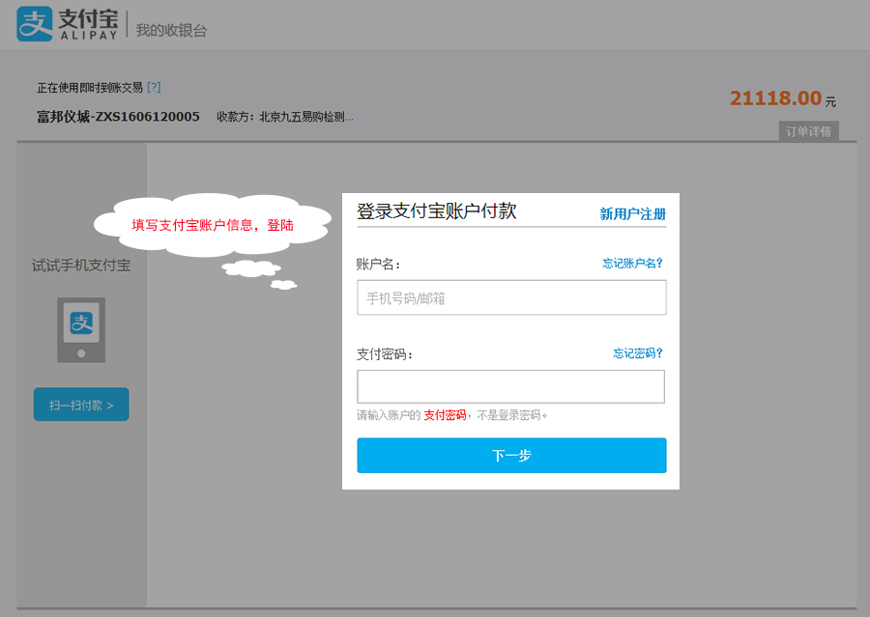Image resolution: width=870 pixels, height=617 pixels.
Task: Open 订单详情 order details
Action: [808, 131]
